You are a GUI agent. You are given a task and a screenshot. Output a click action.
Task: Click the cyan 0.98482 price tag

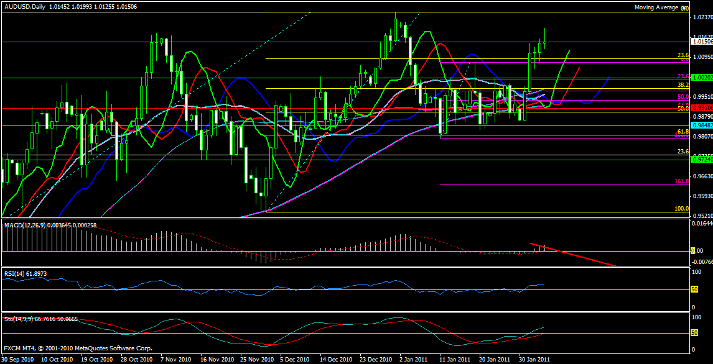click(x=701, y=126)
